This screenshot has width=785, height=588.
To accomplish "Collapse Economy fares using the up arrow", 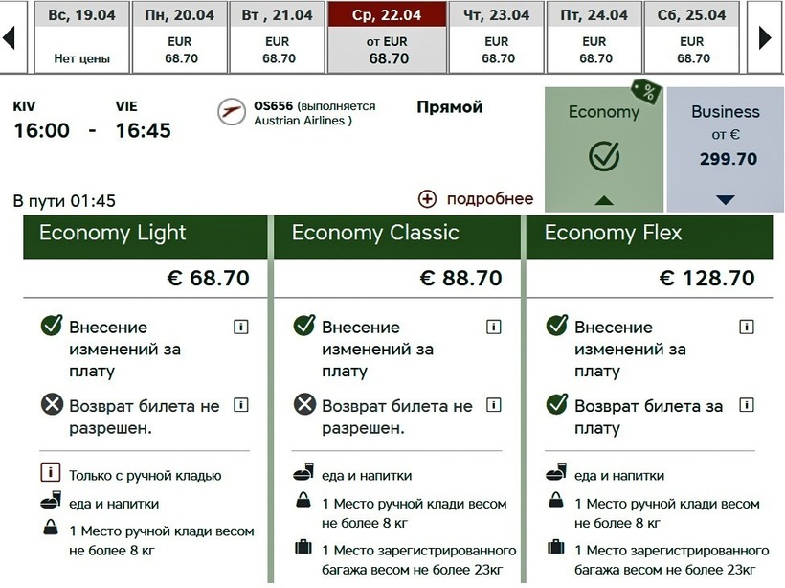I will pos(603,200).
